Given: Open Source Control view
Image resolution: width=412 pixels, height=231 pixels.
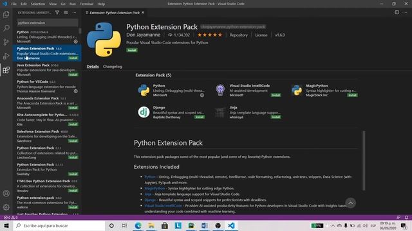Looking at the screenshot, I should [6, 42].
